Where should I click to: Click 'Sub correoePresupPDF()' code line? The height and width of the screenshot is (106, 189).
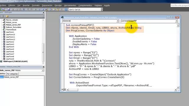[80, 25]
